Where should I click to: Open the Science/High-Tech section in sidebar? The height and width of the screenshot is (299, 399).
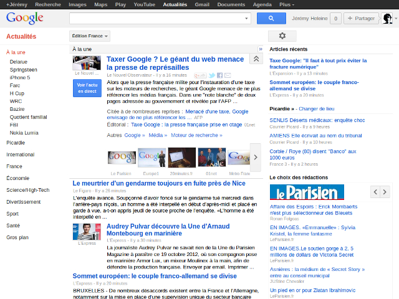pos(27,190)
